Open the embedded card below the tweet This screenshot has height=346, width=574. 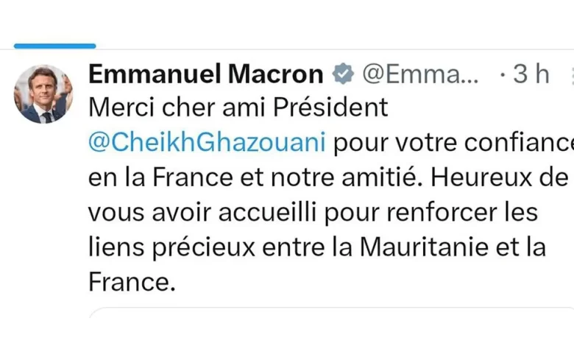[331, 328]
